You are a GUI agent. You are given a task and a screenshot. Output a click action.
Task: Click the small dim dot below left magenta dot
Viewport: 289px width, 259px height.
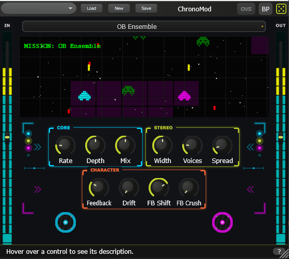coord(28,155)
